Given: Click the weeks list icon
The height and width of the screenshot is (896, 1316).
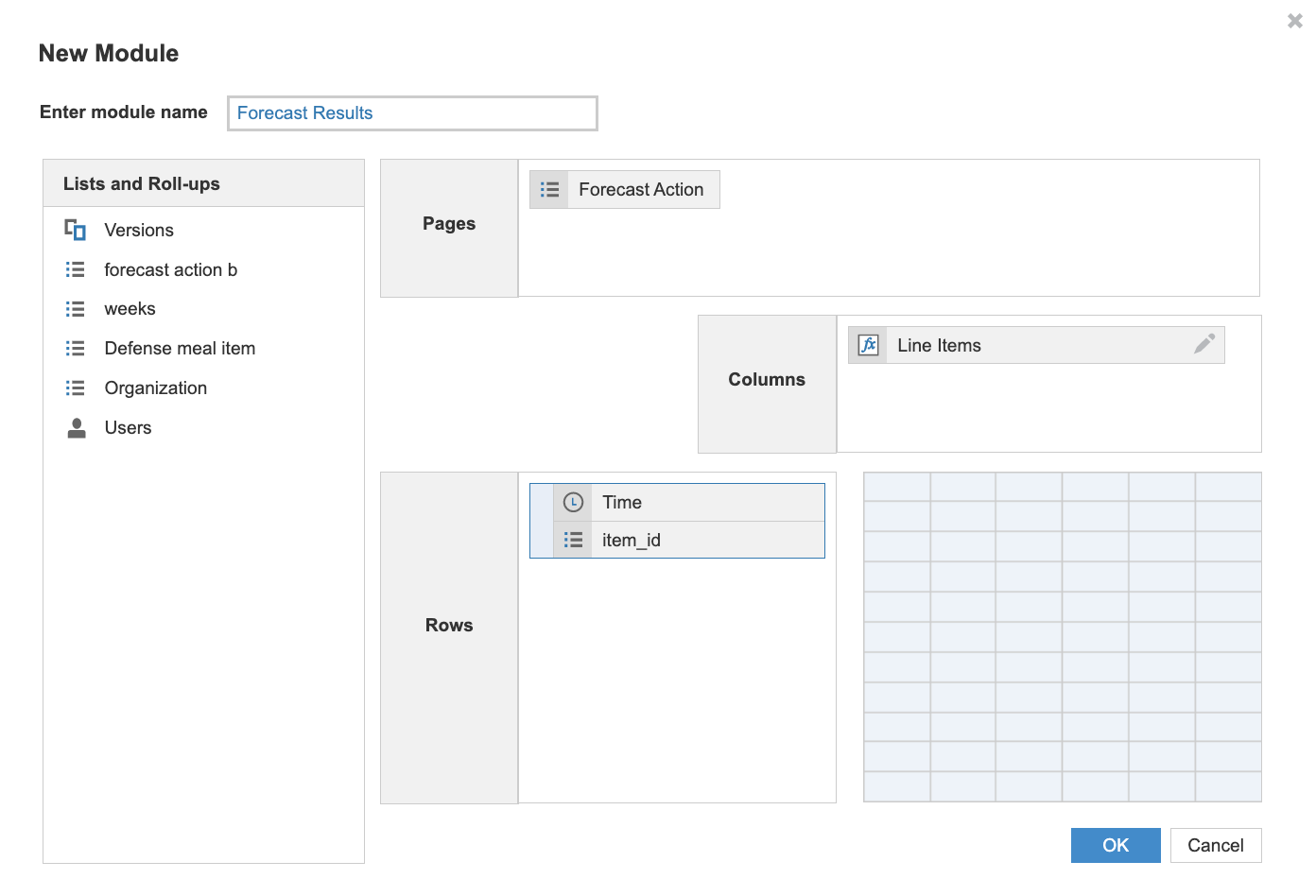Looking at the screenshot, I should [x=75, y=308].
